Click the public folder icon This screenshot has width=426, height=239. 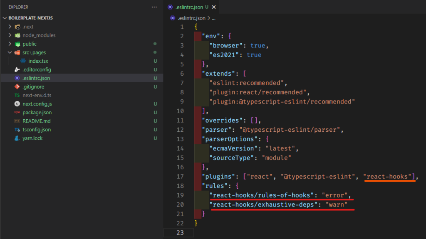tap(17, 44)
